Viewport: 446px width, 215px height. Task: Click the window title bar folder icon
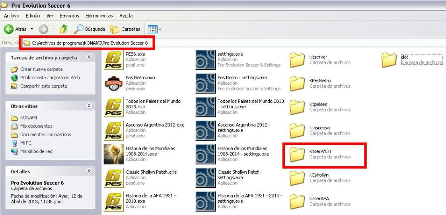click(4, 5)
